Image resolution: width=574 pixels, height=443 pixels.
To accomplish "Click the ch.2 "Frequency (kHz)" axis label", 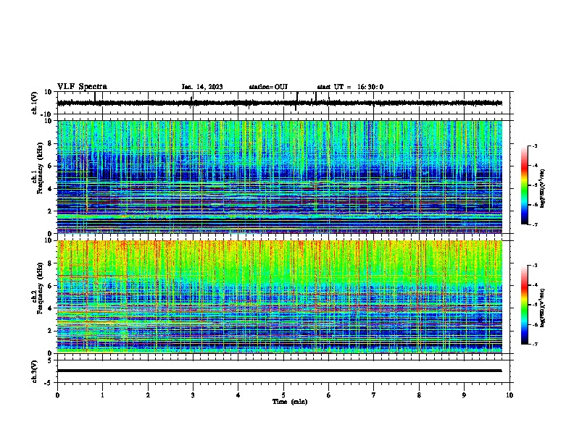I will 40,288.
